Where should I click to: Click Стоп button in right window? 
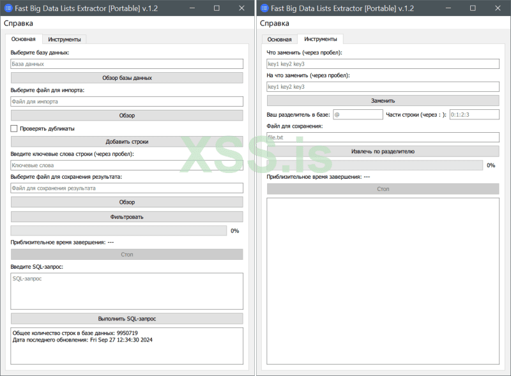click(x=383, y=189)
